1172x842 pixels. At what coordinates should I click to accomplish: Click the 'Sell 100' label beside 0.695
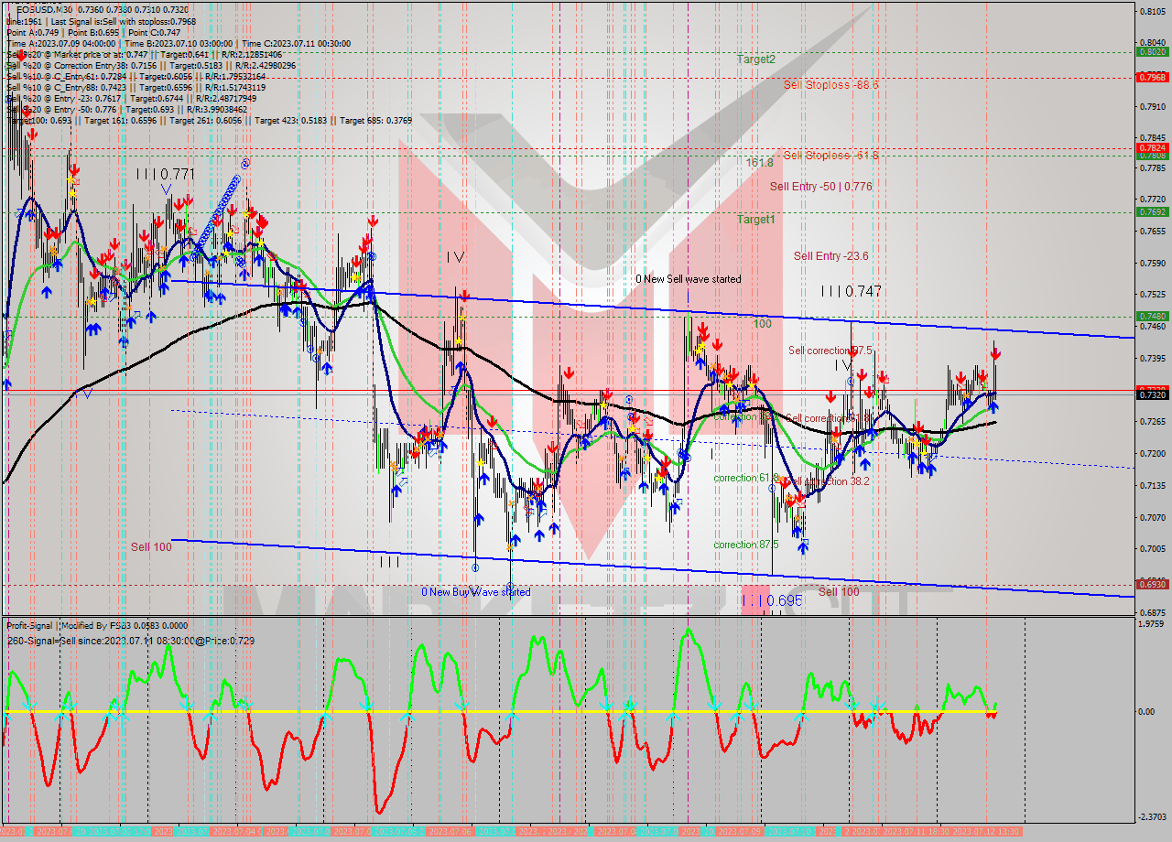(839, 591)
